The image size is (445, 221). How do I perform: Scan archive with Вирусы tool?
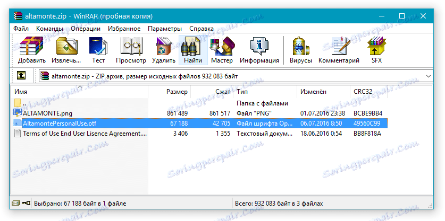point(301,50)
